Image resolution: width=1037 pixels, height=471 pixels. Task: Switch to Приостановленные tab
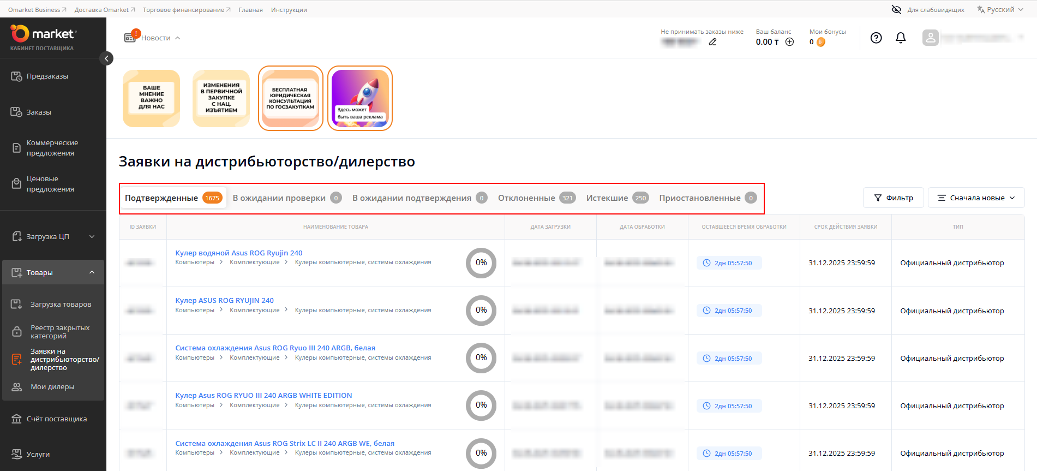point(708,198)
